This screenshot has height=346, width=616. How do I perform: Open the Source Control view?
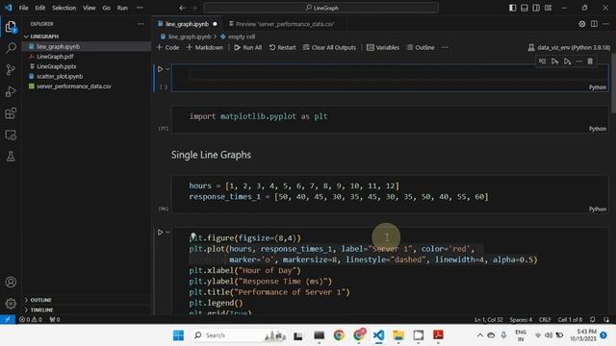click(x=11, y=70)
